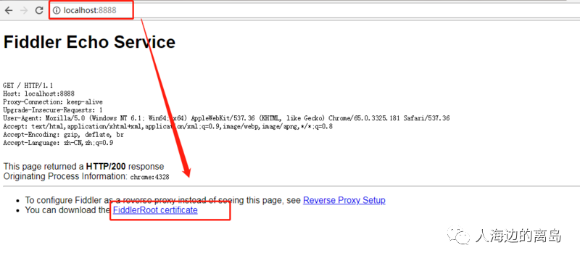
Task: Click the User-Agent header line
Action: pyautogui.click(x=226, y=118)
